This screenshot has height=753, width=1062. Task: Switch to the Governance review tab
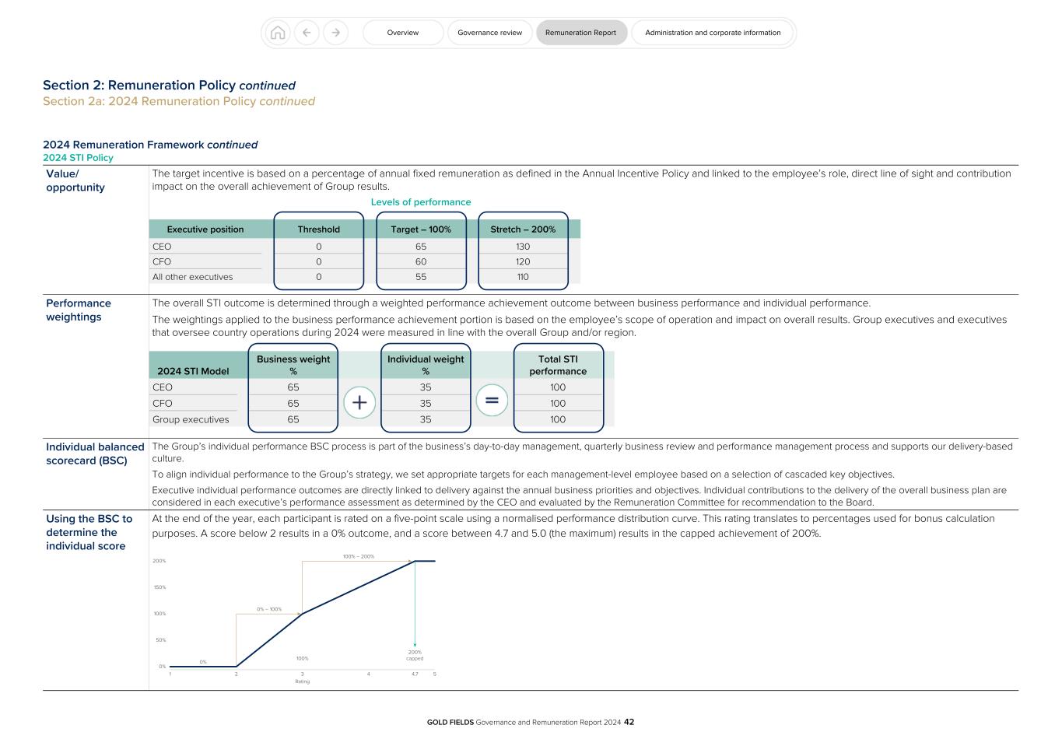[489, 33]
